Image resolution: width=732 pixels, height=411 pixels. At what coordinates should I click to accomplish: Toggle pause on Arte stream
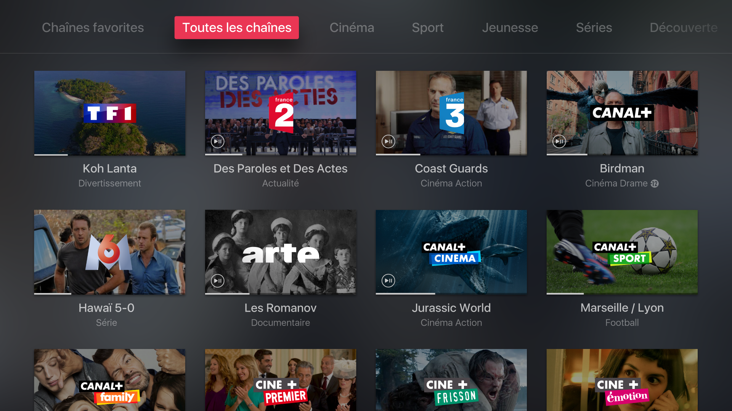[218, 280]
